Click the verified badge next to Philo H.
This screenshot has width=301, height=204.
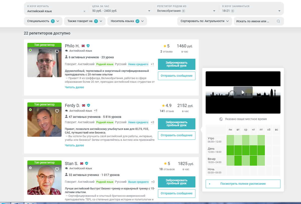tap(88, 46)
